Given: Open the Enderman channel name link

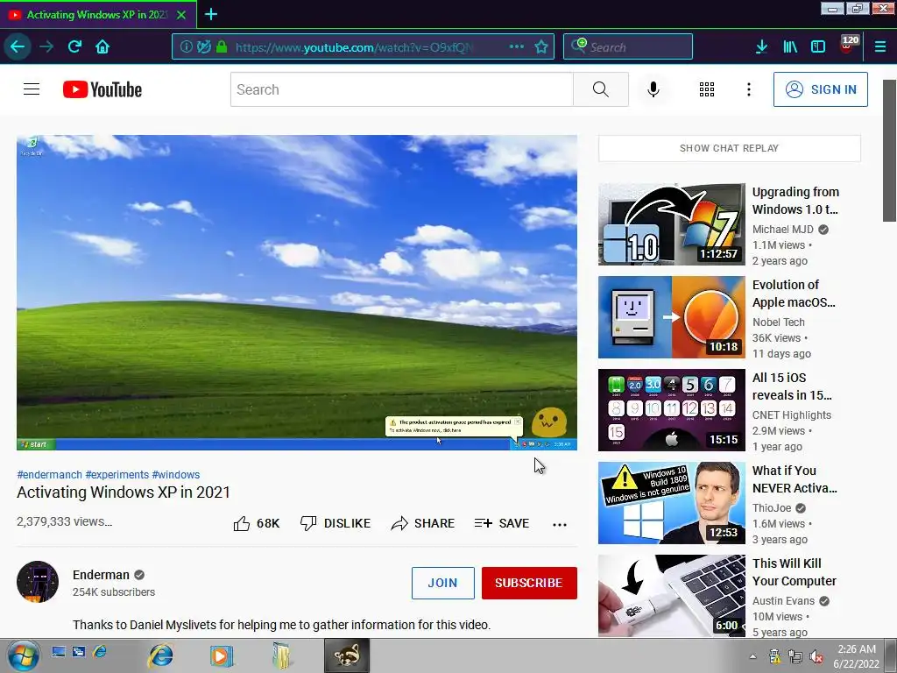Looking at the screenshot, I should (101, 575).
